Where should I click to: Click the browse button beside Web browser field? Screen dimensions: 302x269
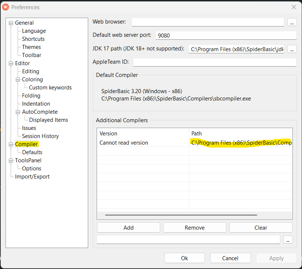(292, 22)
